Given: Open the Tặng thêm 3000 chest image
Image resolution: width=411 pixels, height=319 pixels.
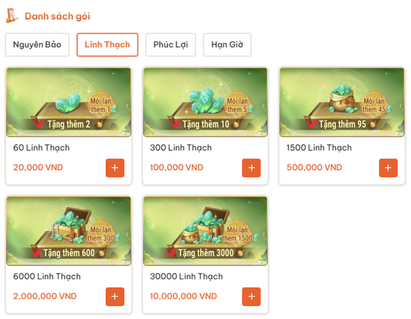Looking at the screenshot, I should pyautogui.click(x=205, y=231).
